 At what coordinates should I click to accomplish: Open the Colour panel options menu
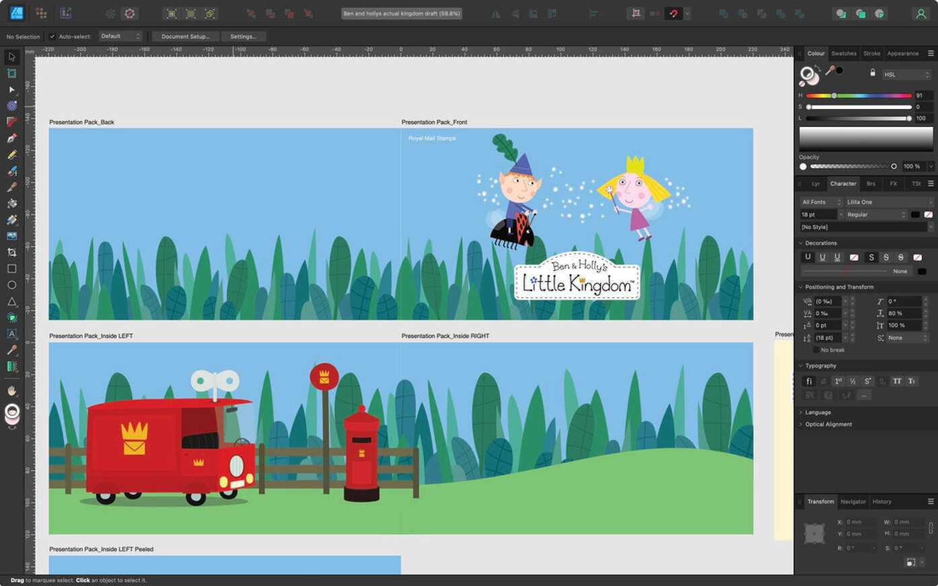point(931,53)
